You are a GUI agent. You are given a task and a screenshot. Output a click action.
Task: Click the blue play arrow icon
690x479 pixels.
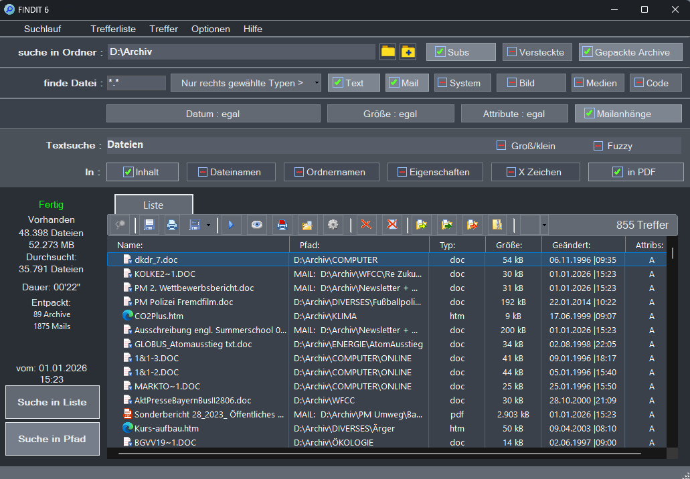point(230,225)
